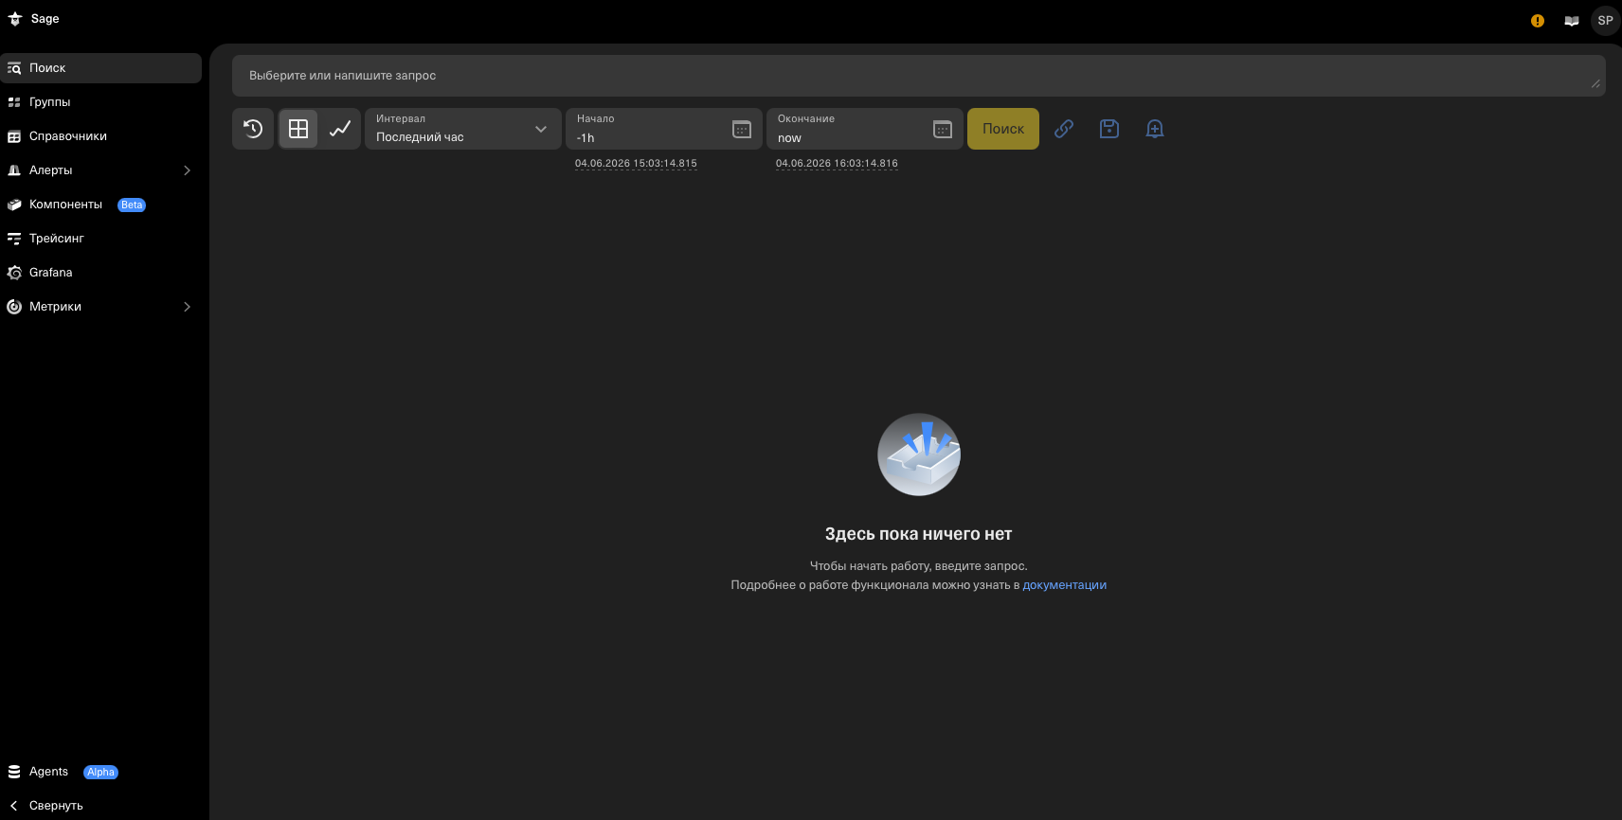
Task: Switch to chart view icon
Action: coord(340,129)
